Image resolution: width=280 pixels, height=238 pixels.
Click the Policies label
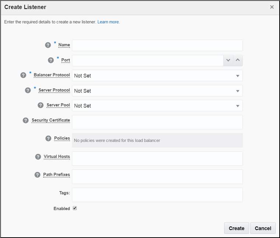(x=62, y=138)
